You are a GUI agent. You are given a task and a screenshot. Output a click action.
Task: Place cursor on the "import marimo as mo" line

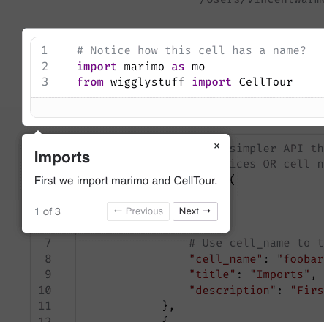(140, 67)
